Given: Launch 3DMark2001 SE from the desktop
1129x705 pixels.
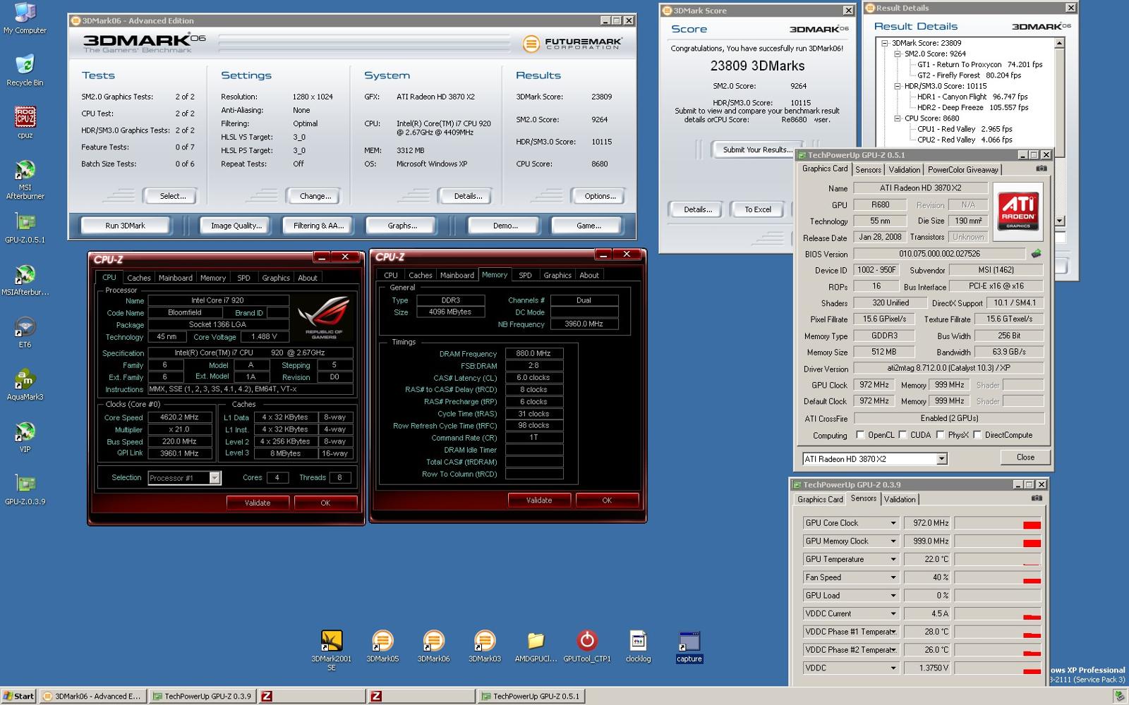Looking at the screenshot, I should (x=332, y=650).
